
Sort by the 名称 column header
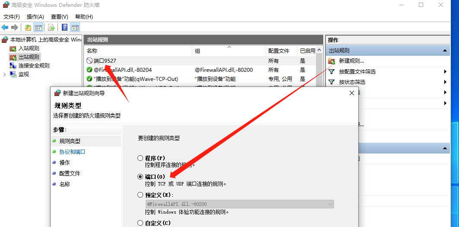pos(138,51)
